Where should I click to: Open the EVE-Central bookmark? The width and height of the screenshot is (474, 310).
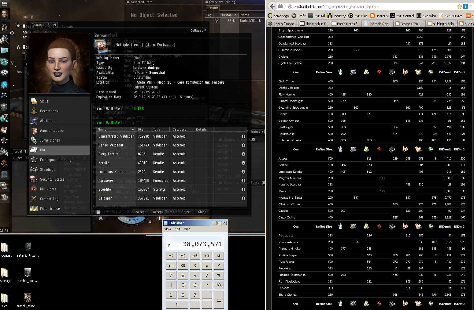402,16
